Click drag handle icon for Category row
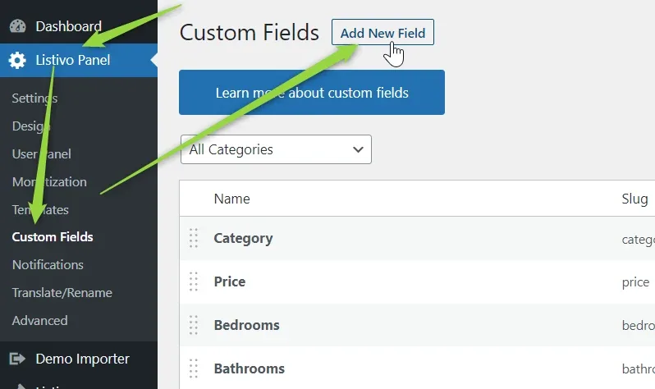655x389 pixels. [194, 238]
